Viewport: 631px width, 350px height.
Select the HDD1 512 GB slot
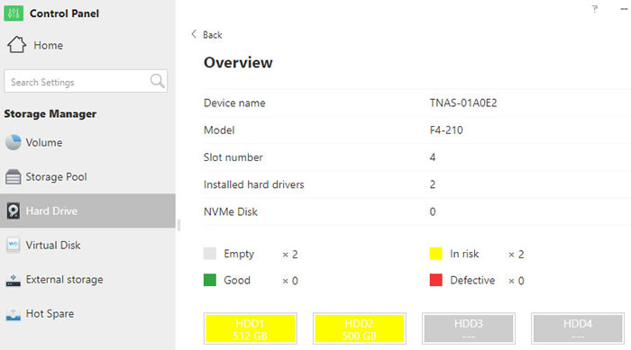point(250,328)
